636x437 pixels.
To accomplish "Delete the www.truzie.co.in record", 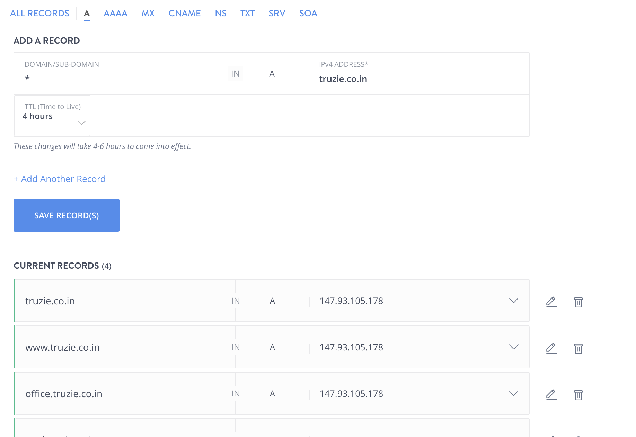I will (x=578, y=348).
